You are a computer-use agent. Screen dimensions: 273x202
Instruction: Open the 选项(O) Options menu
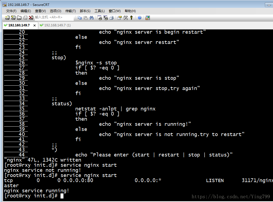[55, 11]
